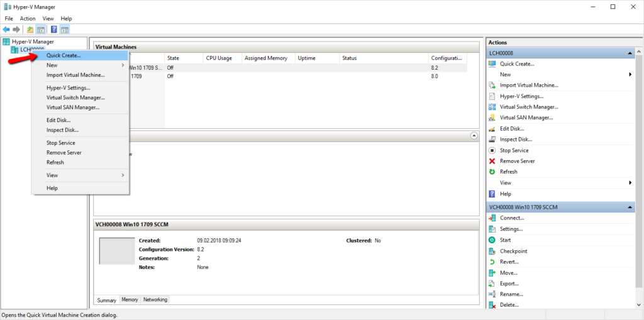Open the File menu
The image size is (644, 320).
coord(9,18)
